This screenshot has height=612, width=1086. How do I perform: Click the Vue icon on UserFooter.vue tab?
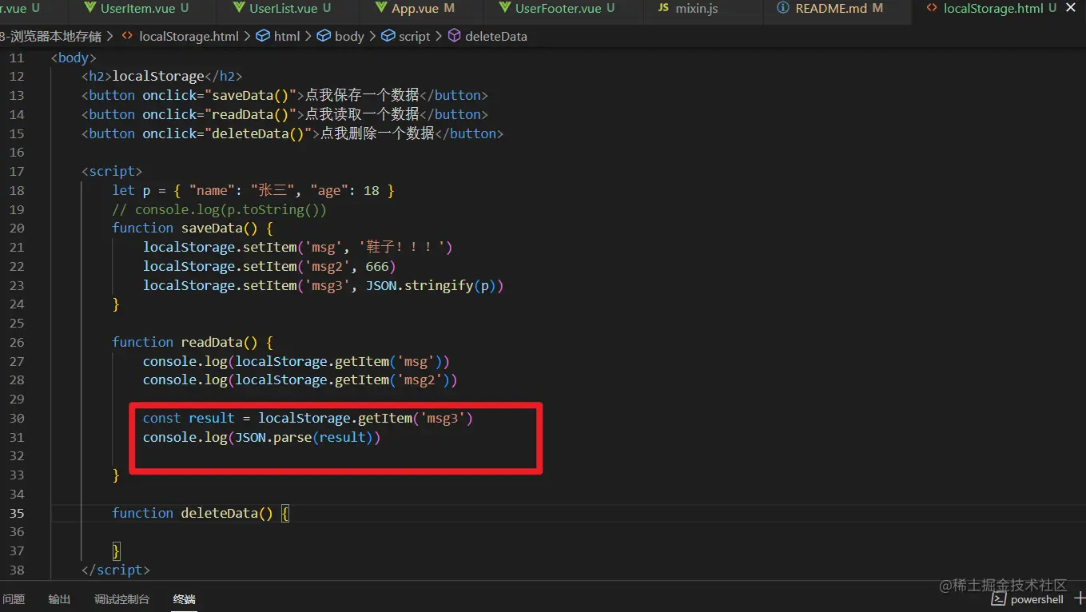(x=504, y=9)
